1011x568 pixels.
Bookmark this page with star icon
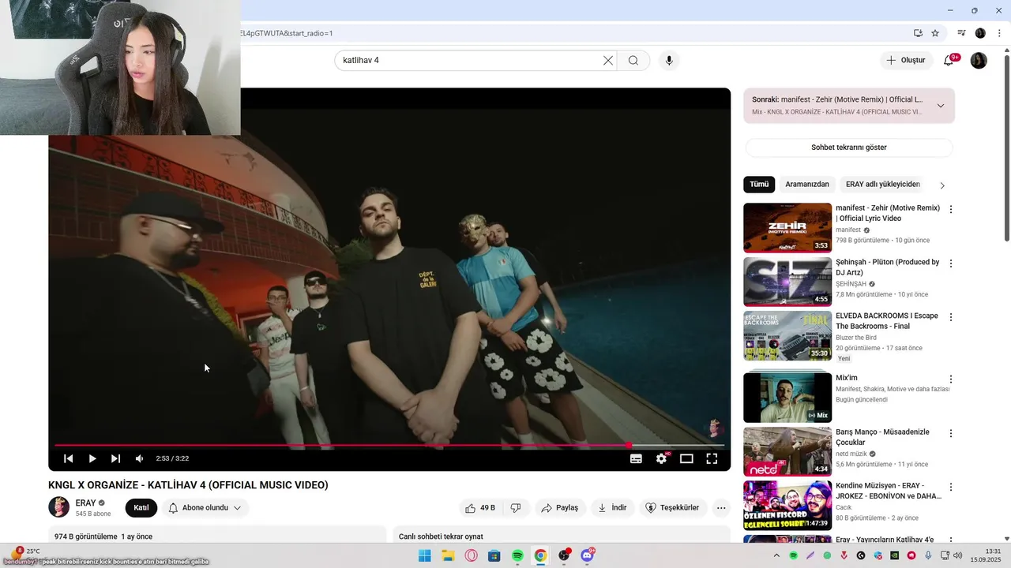935,33
